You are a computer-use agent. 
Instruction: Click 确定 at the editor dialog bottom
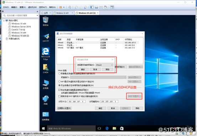tap(100, 108)
